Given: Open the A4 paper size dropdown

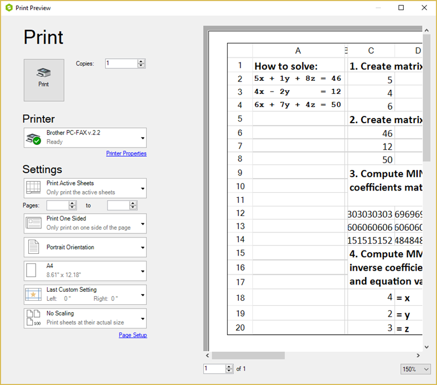Looking at the screenshot, I should tap(85, 271).
